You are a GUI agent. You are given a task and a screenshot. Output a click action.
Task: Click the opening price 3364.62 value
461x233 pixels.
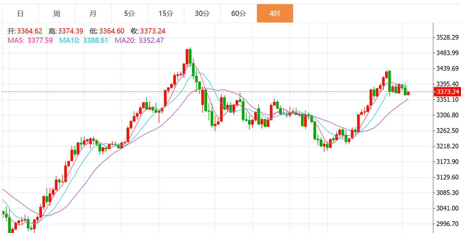29,31
